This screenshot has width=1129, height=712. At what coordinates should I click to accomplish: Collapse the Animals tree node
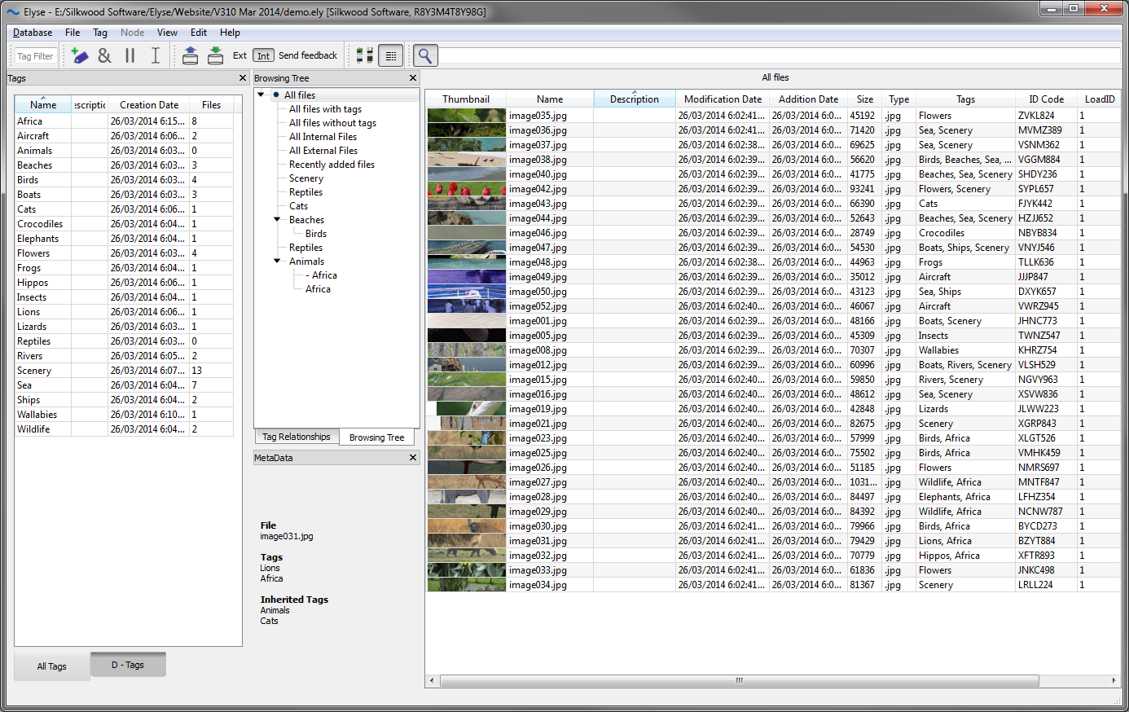[277, 262]
